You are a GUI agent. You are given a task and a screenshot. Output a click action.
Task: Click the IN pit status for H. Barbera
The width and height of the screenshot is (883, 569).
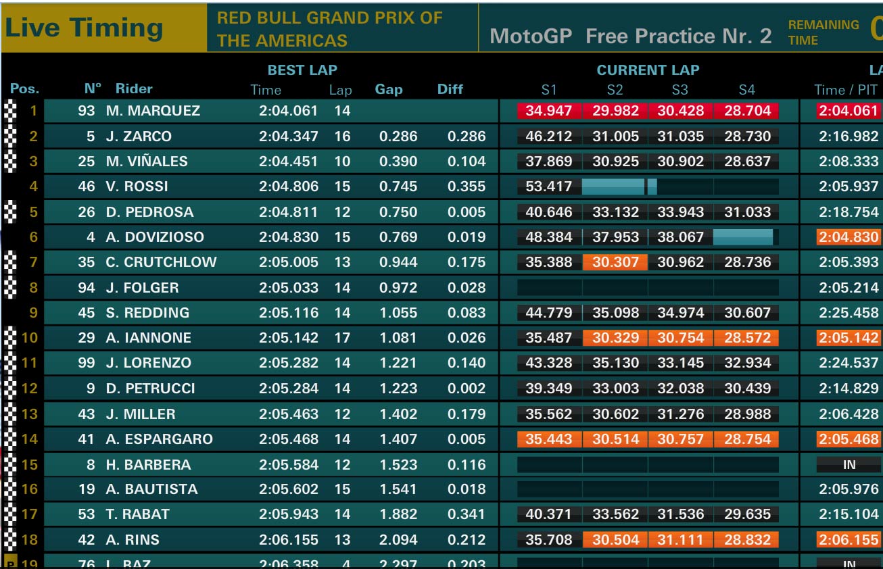tap(849, 465)
